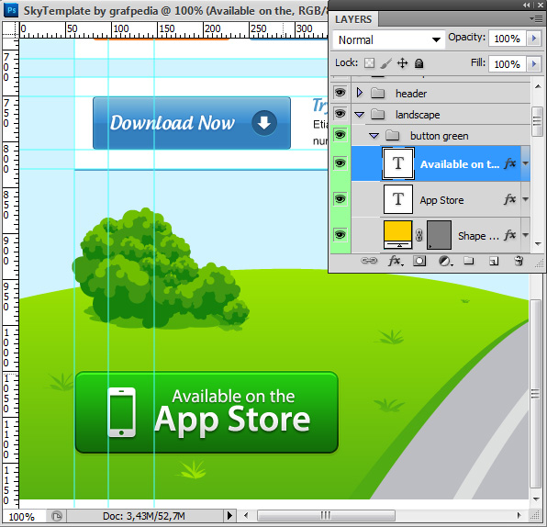
Task: Click the Opacity 100% field
Action: tap(508, 39)
